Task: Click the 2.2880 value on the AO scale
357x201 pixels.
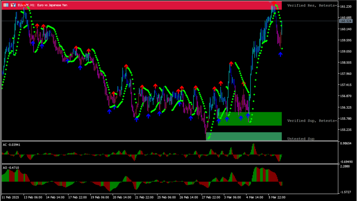Action: (x=345, y=166)
